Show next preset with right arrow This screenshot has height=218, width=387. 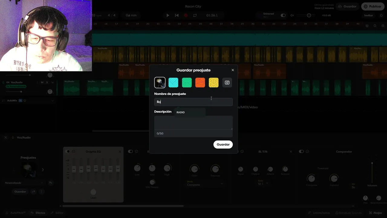[x=43, y=170]
